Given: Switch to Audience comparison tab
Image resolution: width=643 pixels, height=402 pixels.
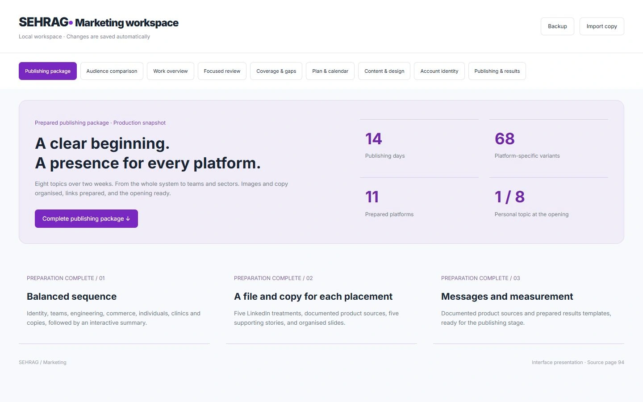Looking at the screenshot, I should [112, 71].
